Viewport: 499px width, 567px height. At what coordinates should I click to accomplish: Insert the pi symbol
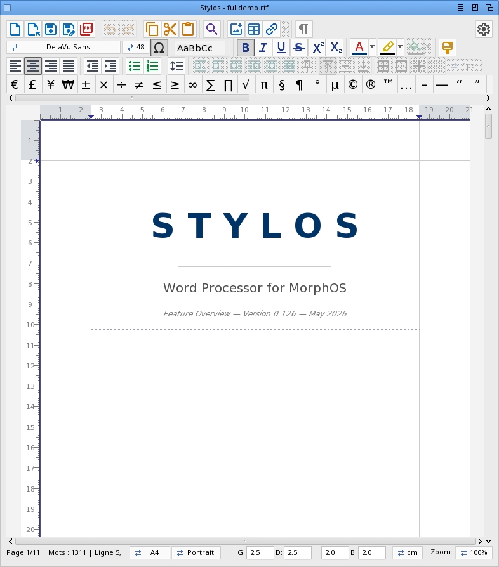coord(264,84)
